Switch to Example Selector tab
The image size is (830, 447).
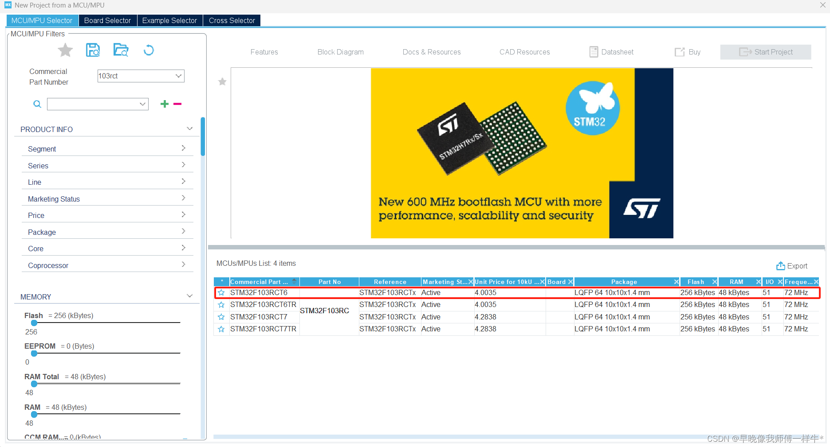tap(169, 20)
